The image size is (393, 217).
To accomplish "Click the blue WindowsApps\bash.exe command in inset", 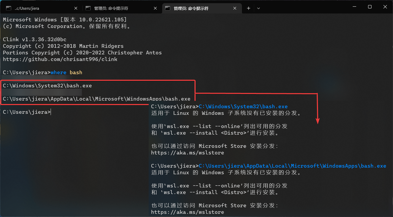I will [x=292, y=166].
